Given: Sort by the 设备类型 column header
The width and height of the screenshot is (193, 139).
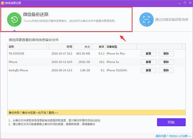Looking at the screenshot, I should tap(121, 47).
